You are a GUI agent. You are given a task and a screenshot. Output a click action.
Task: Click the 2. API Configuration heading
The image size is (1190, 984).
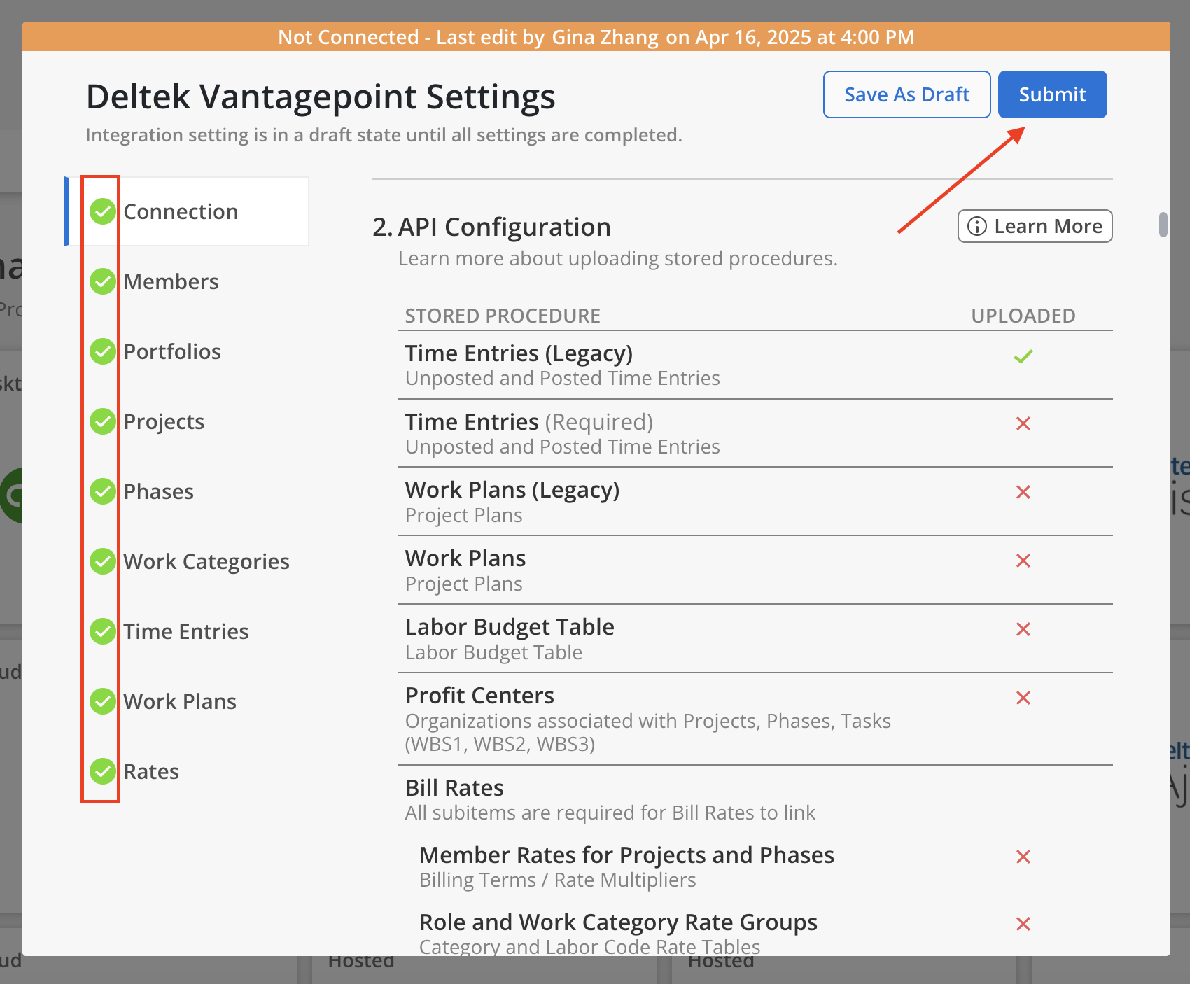tap(491, 227)
